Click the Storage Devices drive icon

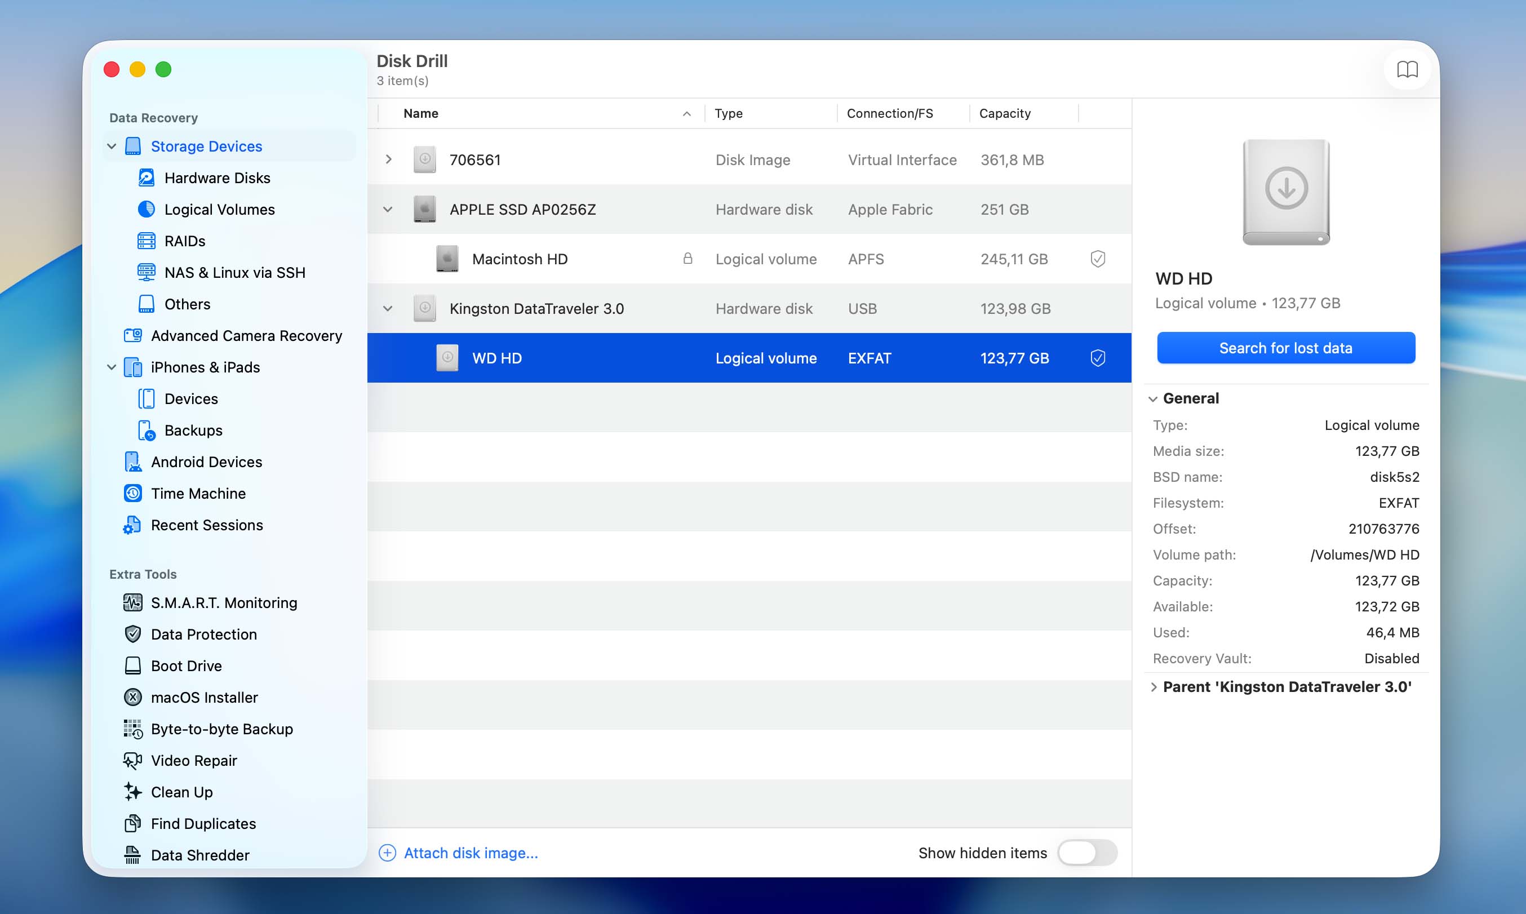pyautogui.click(x=132, y=146)
